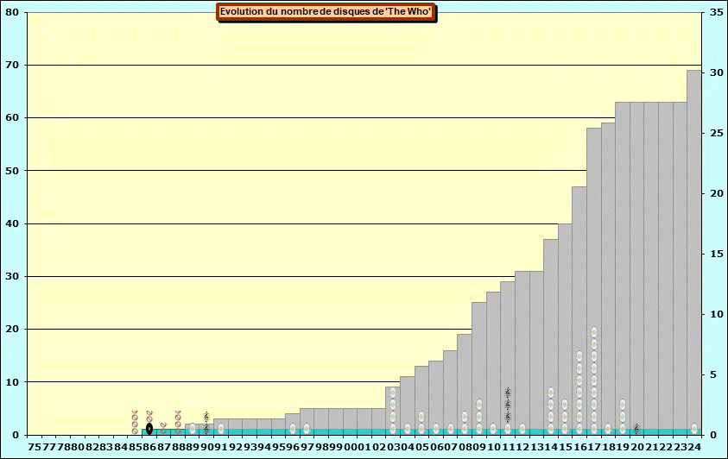Click the right axis value '35'
728x459 pixels.
[x=717, y=13]
